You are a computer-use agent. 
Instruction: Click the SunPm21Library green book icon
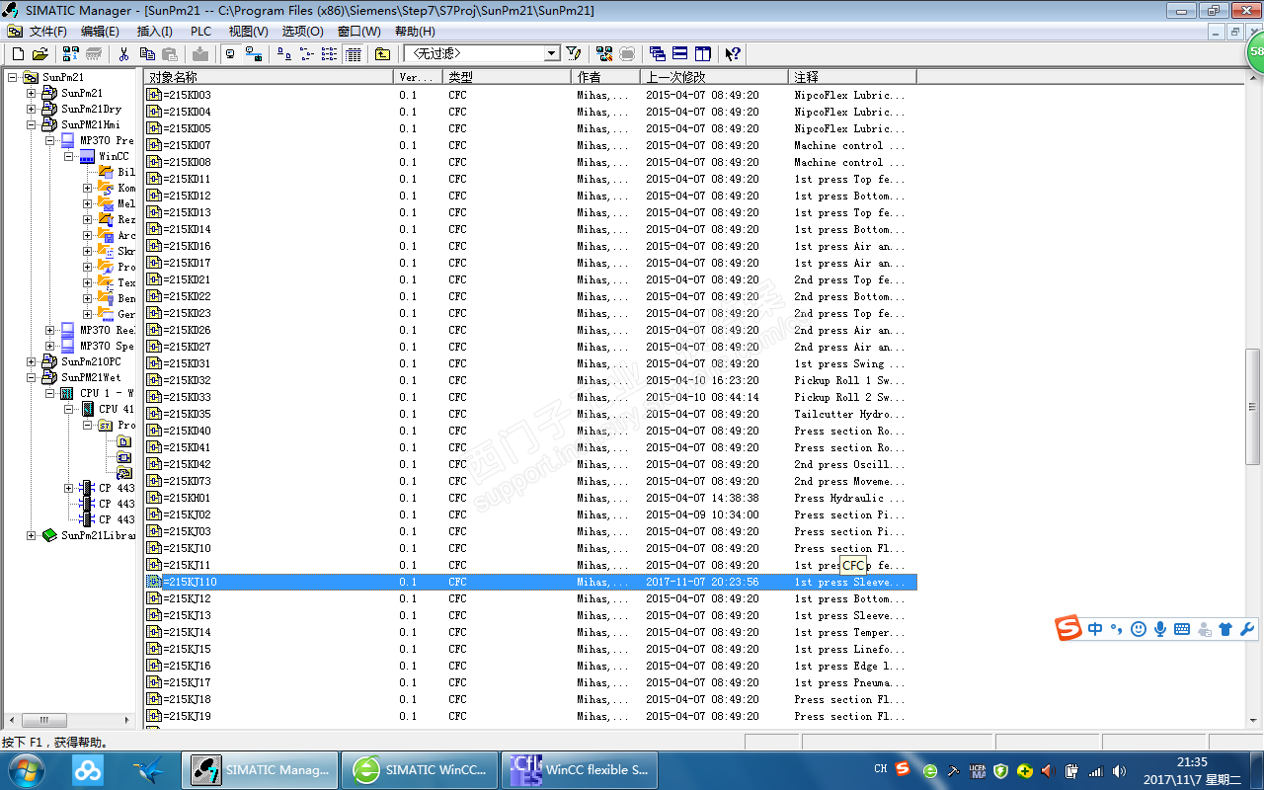click(x=49, y=535)
